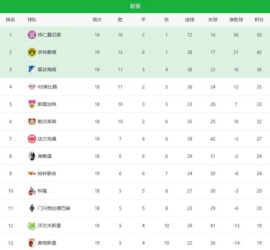The height and width of the screenshot is (250, 270).
Task: Open the 奥格斯堡 team link
Action: pos(47,243)
